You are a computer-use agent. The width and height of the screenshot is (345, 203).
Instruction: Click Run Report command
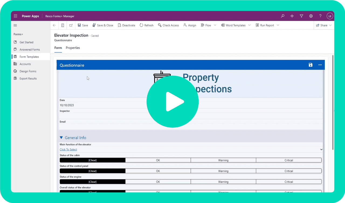[265, 25]
